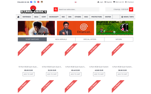Click the red shopping cart icon

131,10
